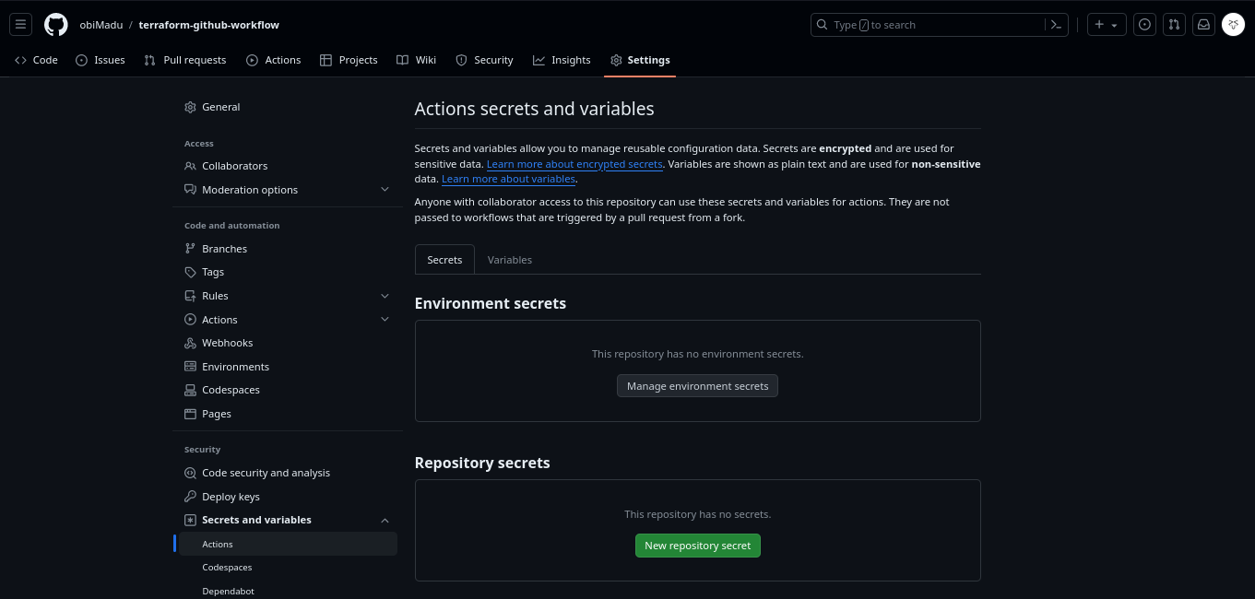Click the Collaborators people icon
This screenshot has height=599, width=1255.
191,166
